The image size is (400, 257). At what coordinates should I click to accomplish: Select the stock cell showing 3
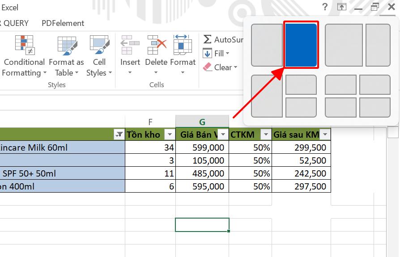[150, 160]
